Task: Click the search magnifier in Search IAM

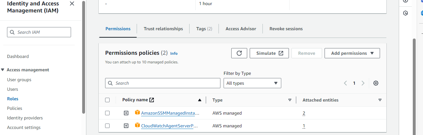Action: [12, 32]
